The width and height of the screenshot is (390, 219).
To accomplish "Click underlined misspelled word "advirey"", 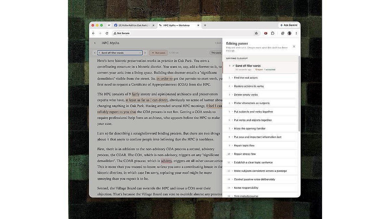I will 166,161.
